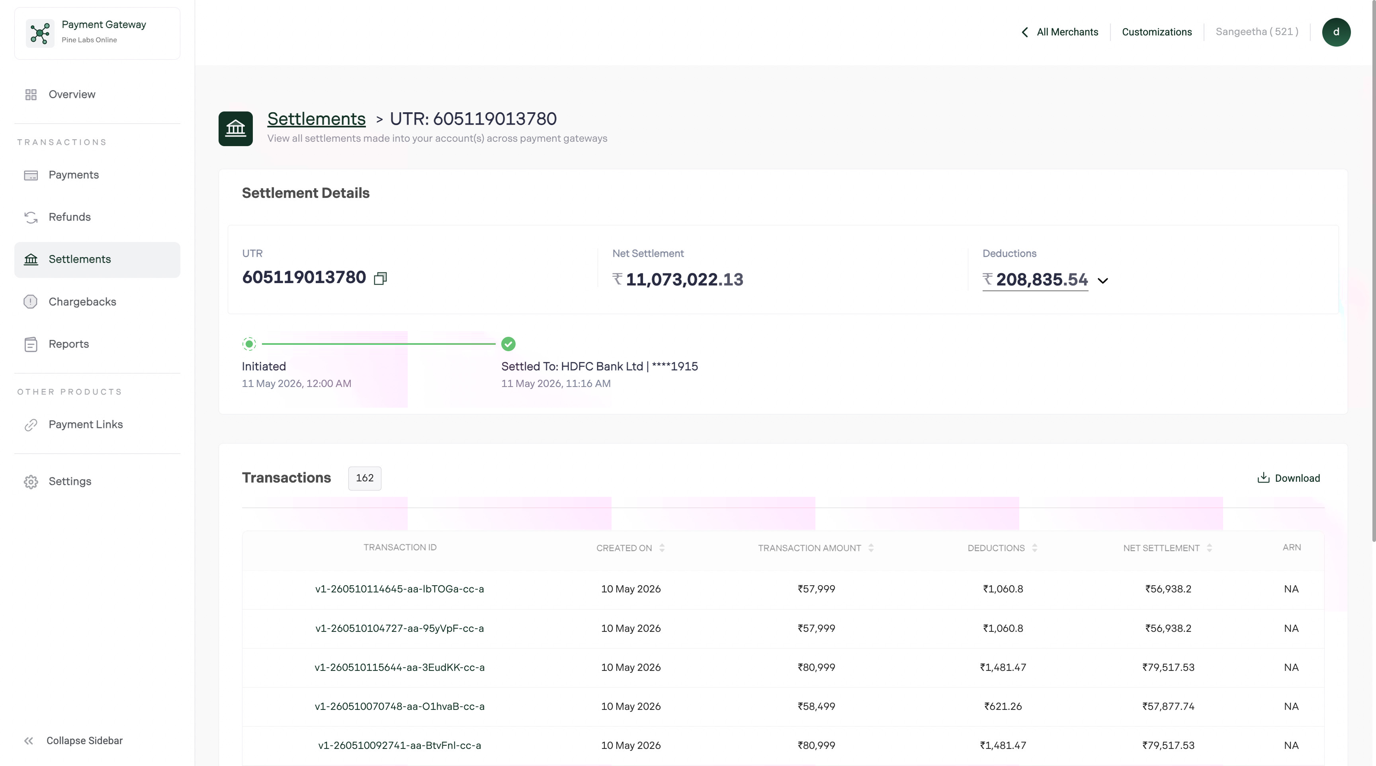Screen dimensions: 1376x766
Task: Click the Download icon in Transactions
Action: [x=1263, y=477]
